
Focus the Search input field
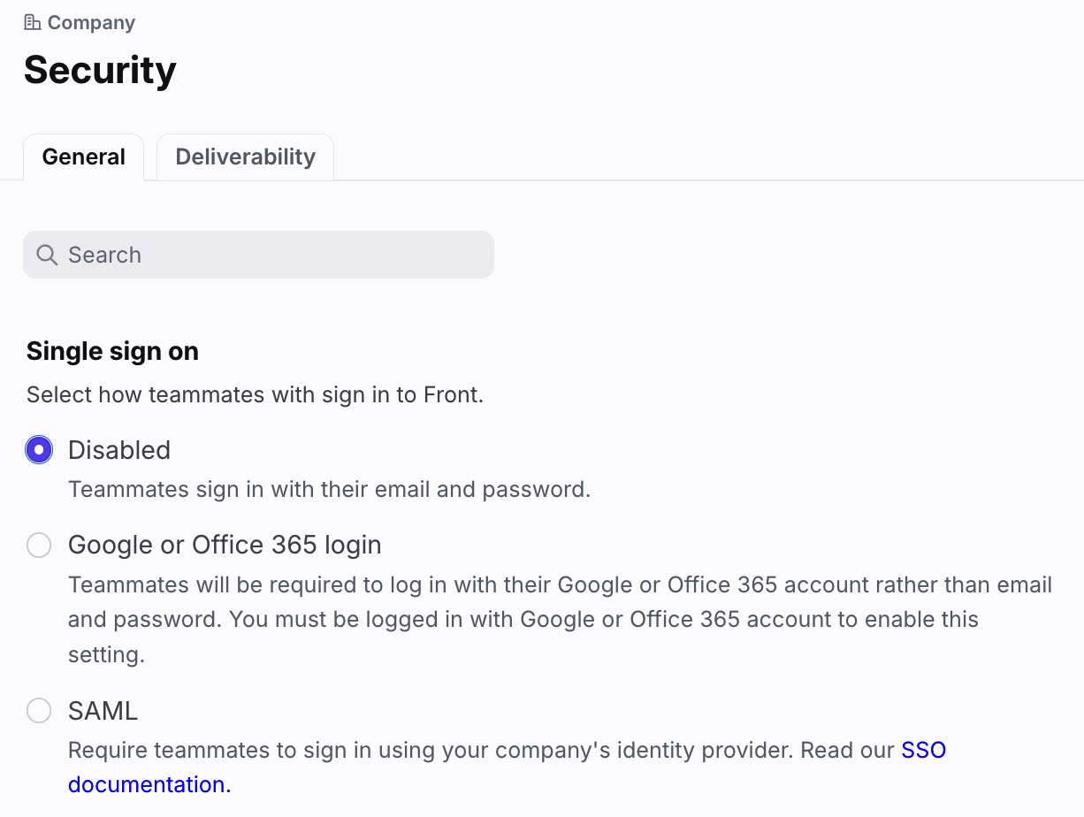click(x=258, y=255)
